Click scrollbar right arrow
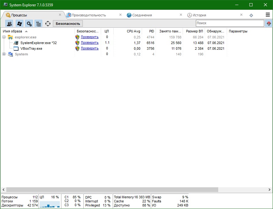Viewport: 273px width, 209px height. pos(270,189)
